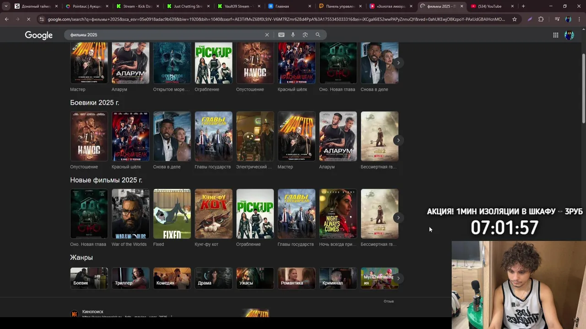Open the Chrome three-dot menu
The height and width of the screenshot is (329, 586).
(x=579, y=19)
